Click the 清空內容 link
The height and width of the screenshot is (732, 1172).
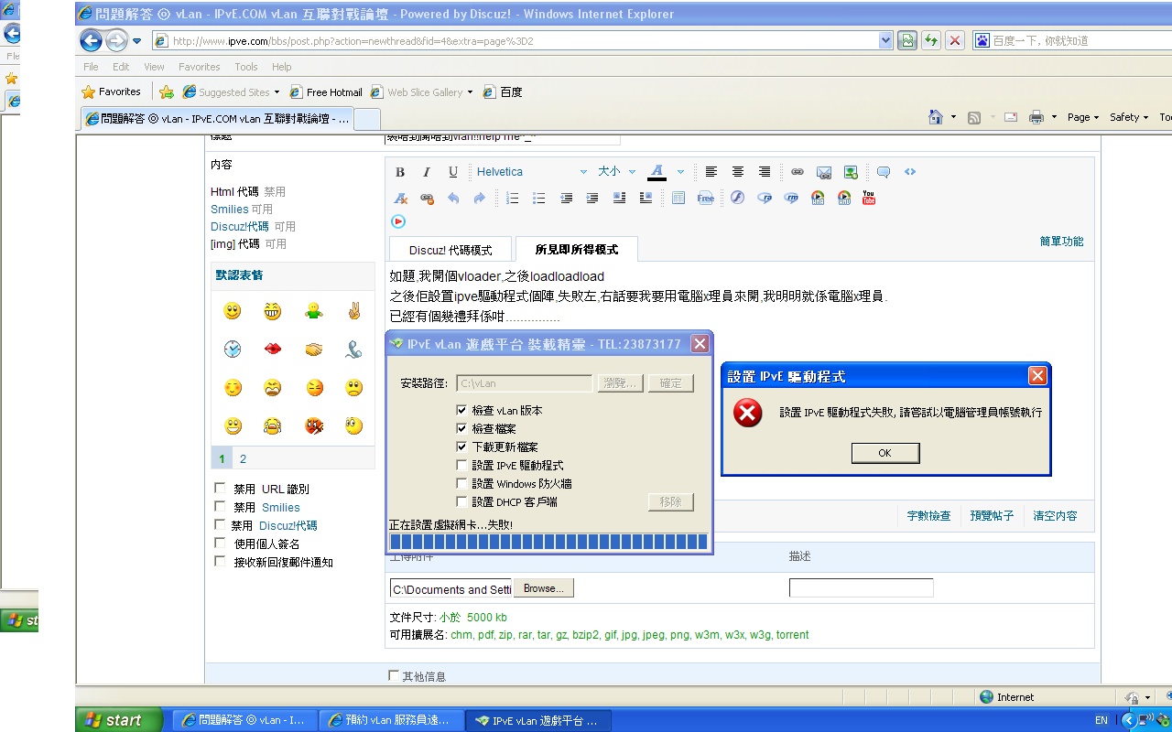[x=1055, y=516]
